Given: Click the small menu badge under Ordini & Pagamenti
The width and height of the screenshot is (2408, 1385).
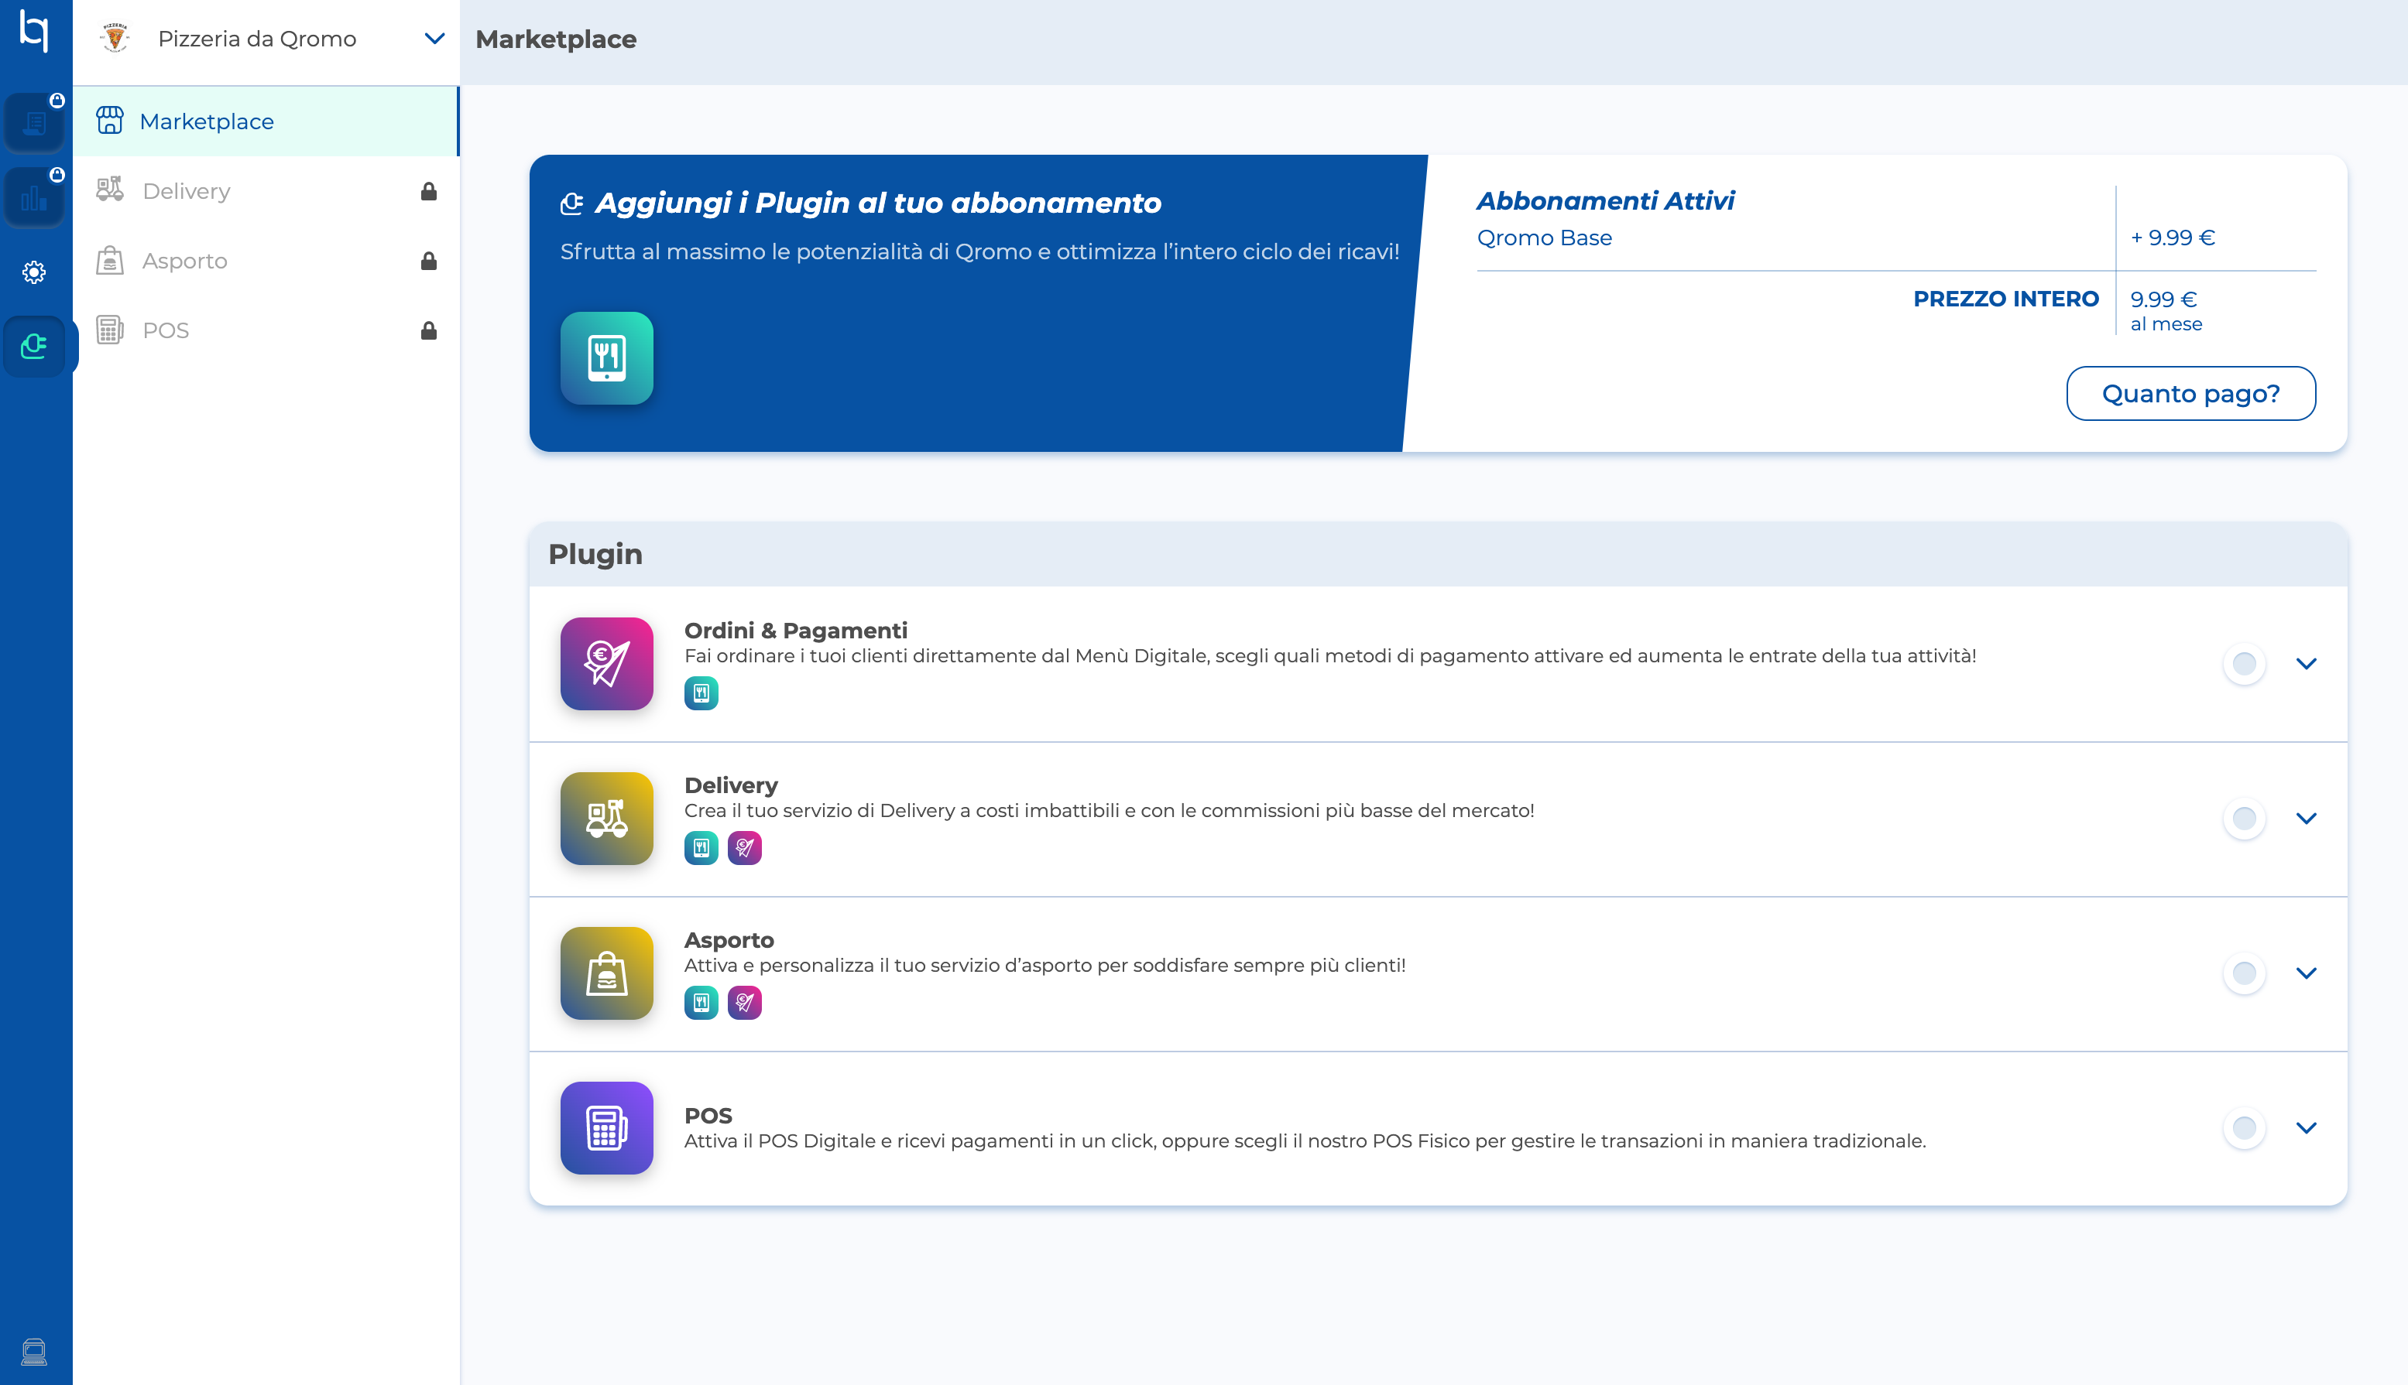Looking at the screenshot, I should click(701, 693).
